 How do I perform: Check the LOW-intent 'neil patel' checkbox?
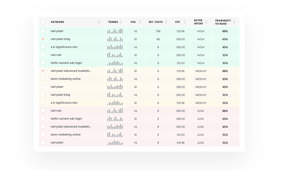tap(43, 143)
